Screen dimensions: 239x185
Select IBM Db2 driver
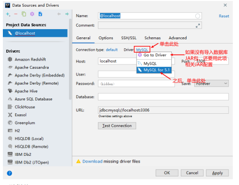point(23,154)
